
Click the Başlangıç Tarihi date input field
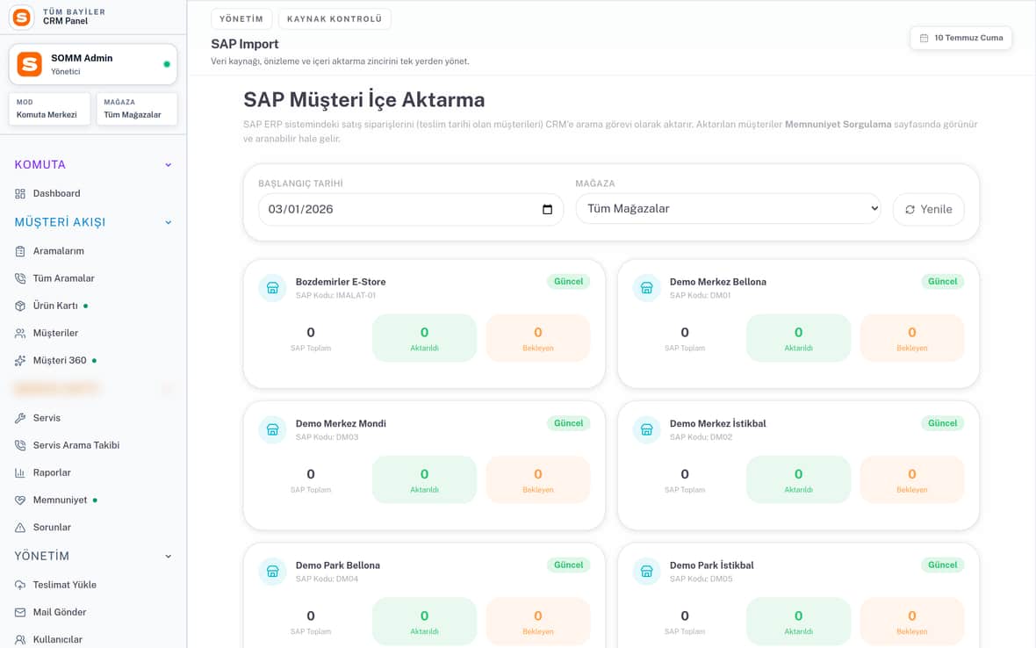(410, 209)
